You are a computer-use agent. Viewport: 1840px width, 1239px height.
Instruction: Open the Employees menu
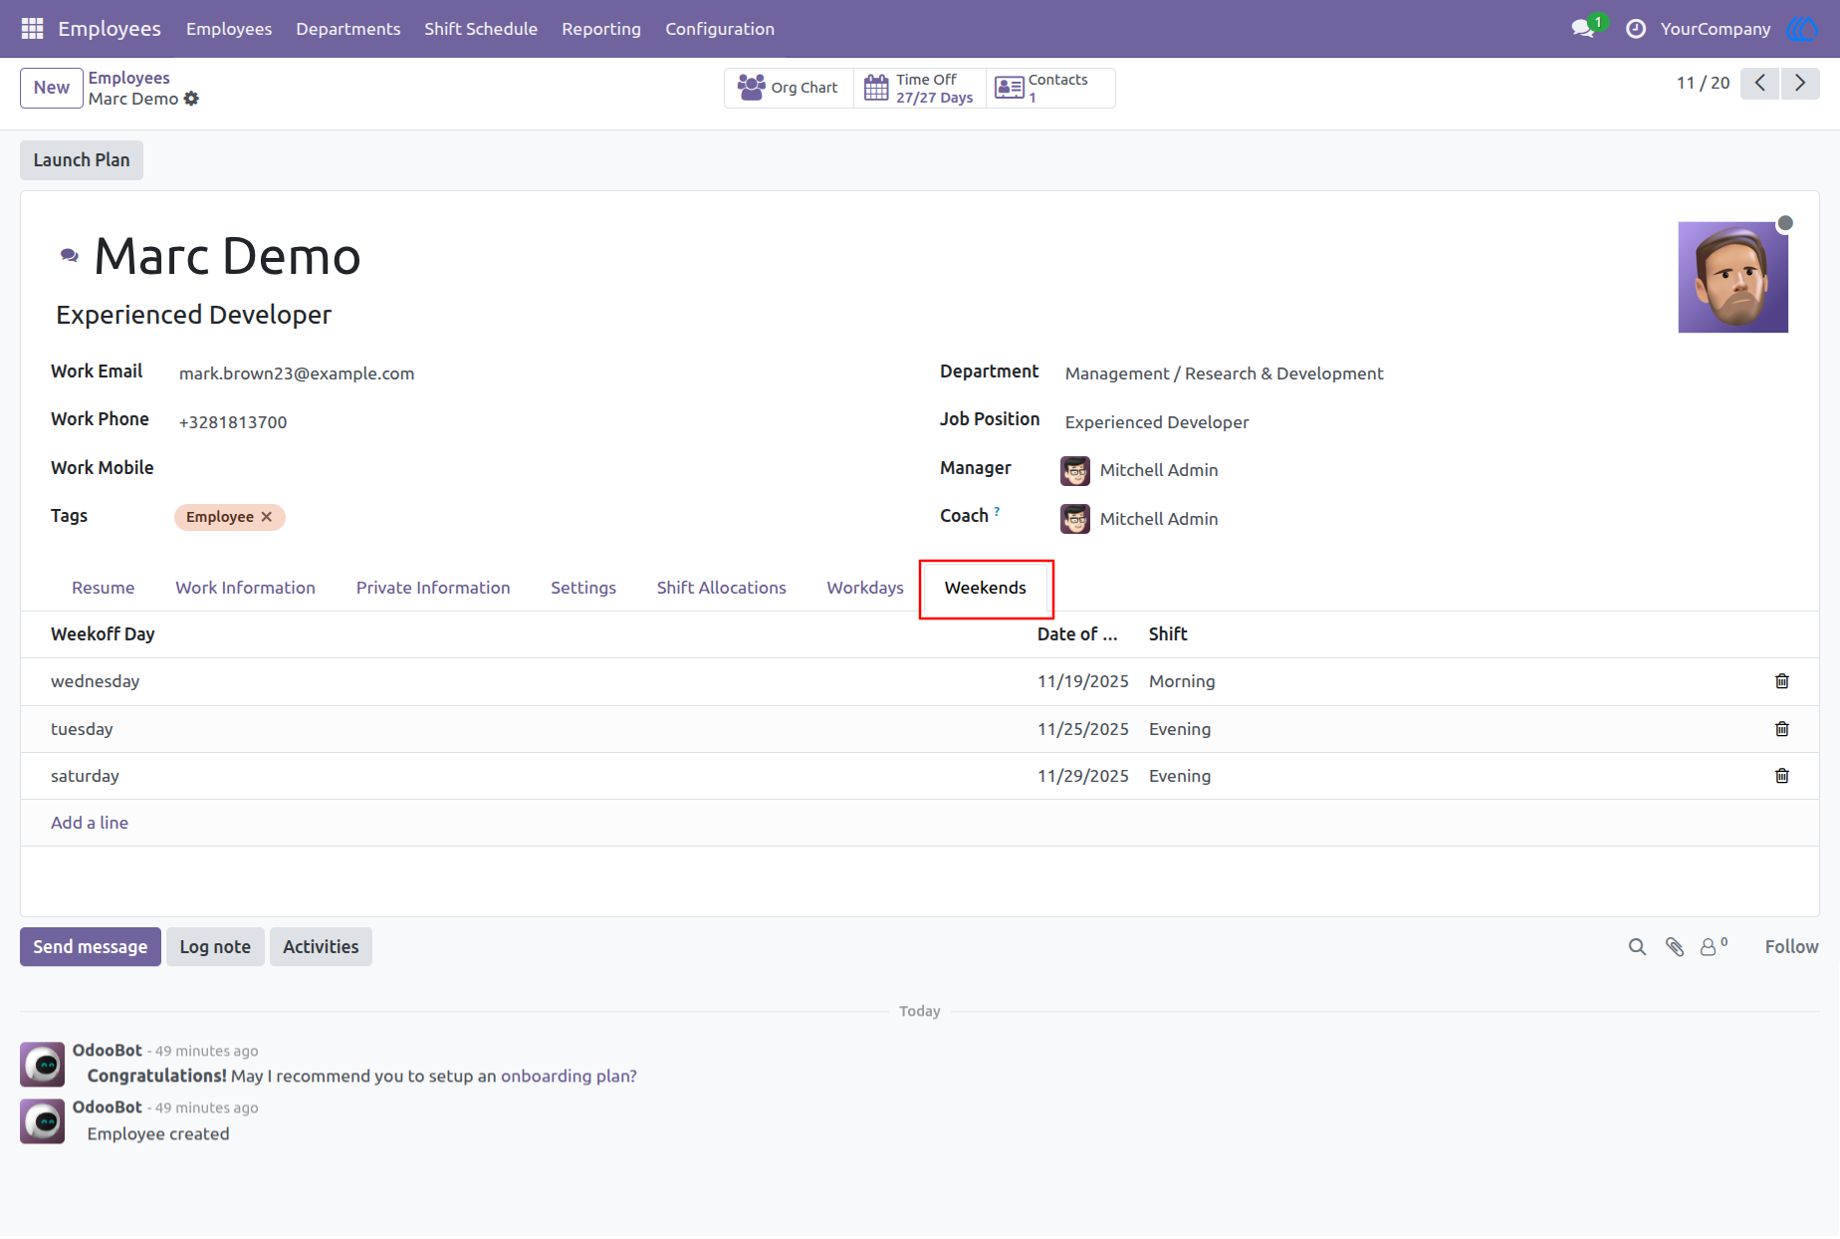(x=229, y=29)
